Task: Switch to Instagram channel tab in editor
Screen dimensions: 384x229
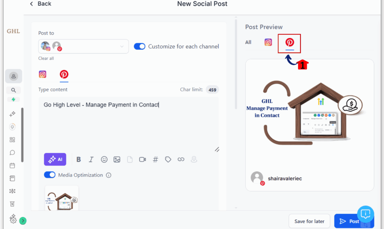Action: pos(43,74)
